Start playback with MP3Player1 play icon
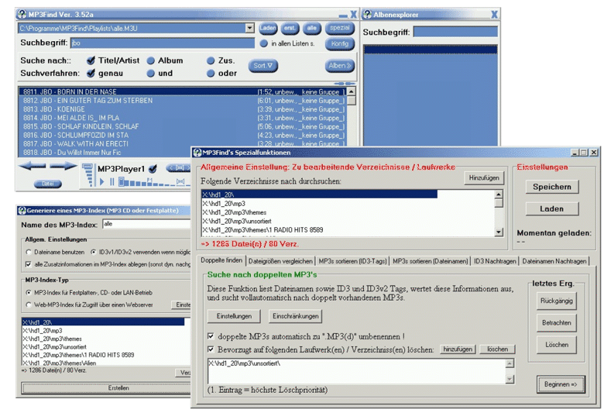Viewport: 604px width, 413px height. tap(101, 181)
